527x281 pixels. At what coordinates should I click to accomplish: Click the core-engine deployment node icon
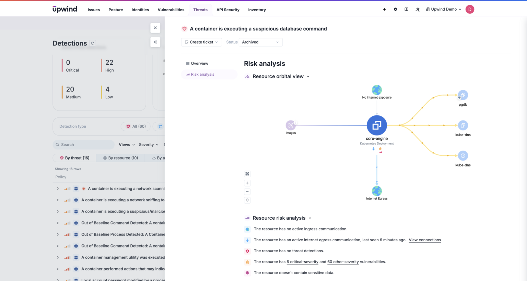point(377,125)
